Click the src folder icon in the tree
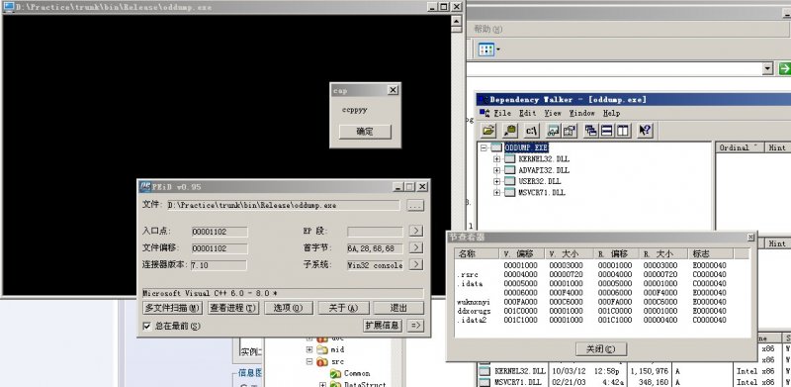Viewport: 791px width, 387px height. coord(322,361)
